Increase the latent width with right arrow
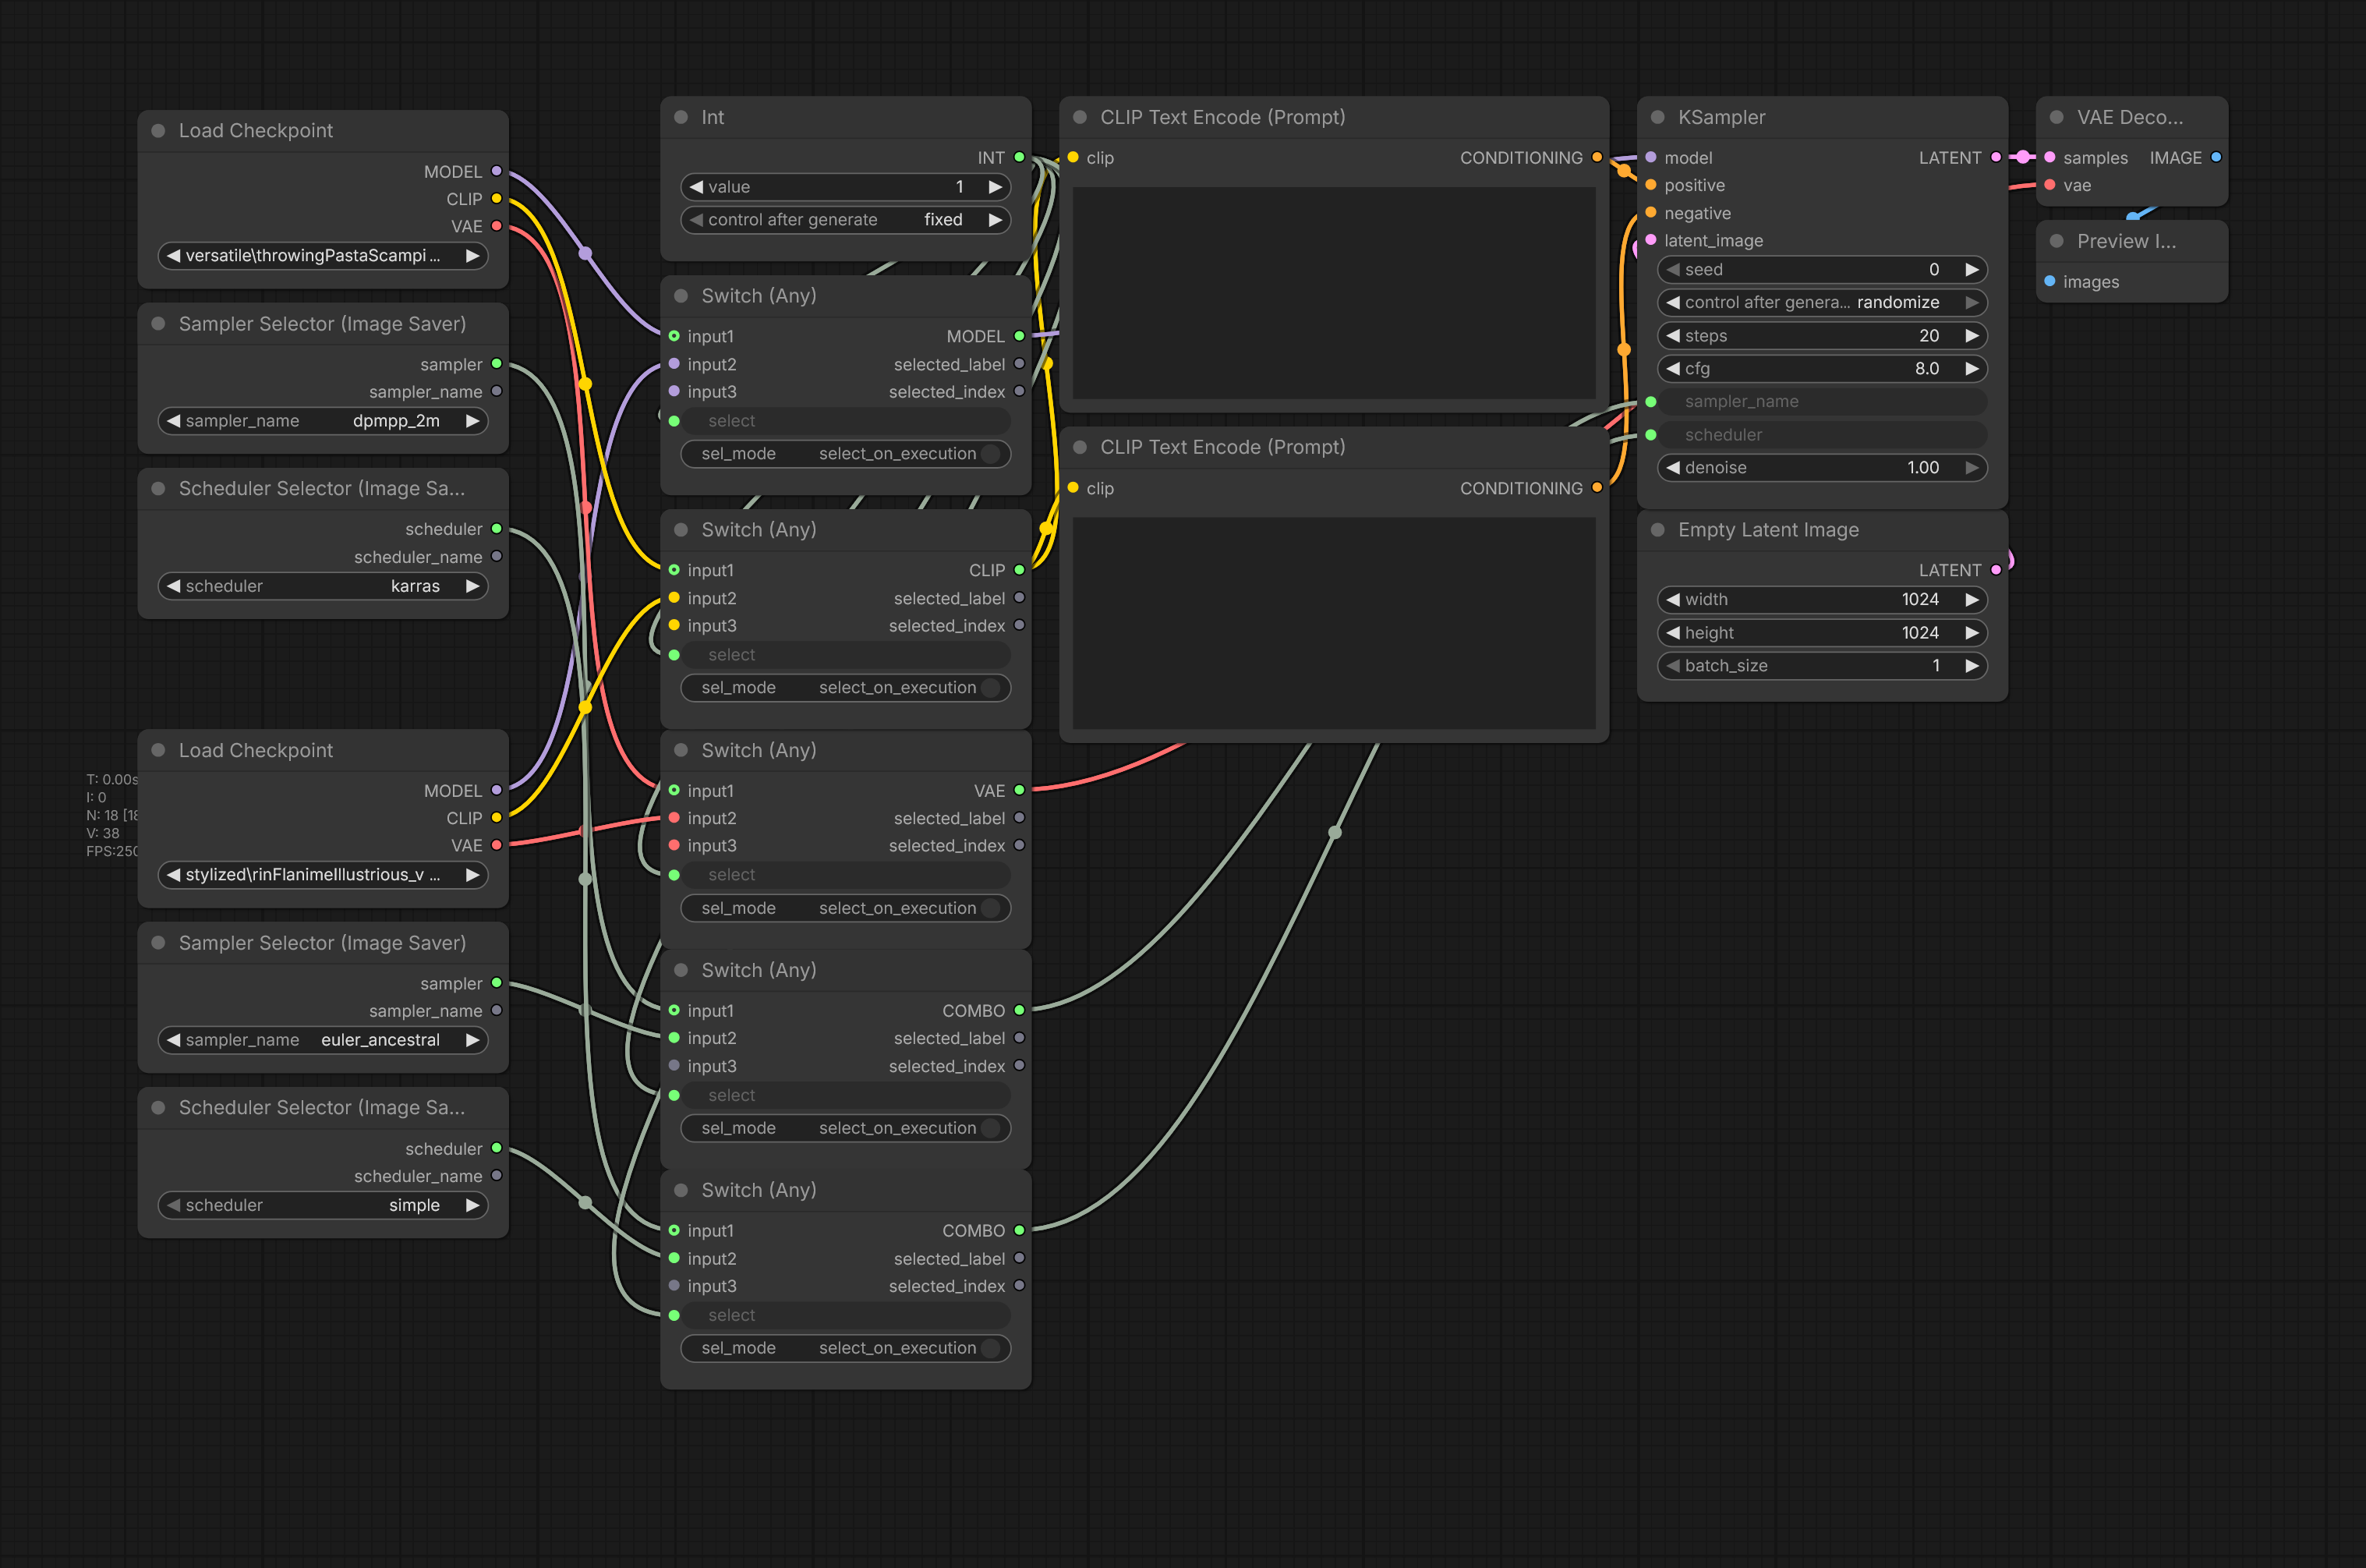The height and width of the screenshot is (1568, 2366). coord(1972,600)
